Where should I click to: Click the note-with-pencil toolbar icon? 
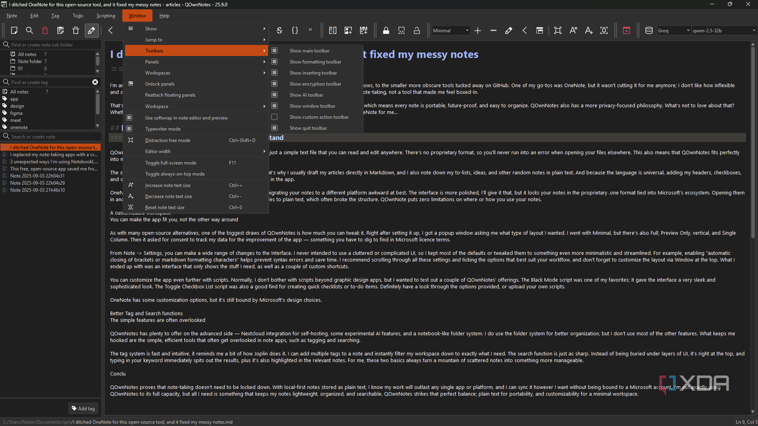pyautogui.click(x=60, y=30)
